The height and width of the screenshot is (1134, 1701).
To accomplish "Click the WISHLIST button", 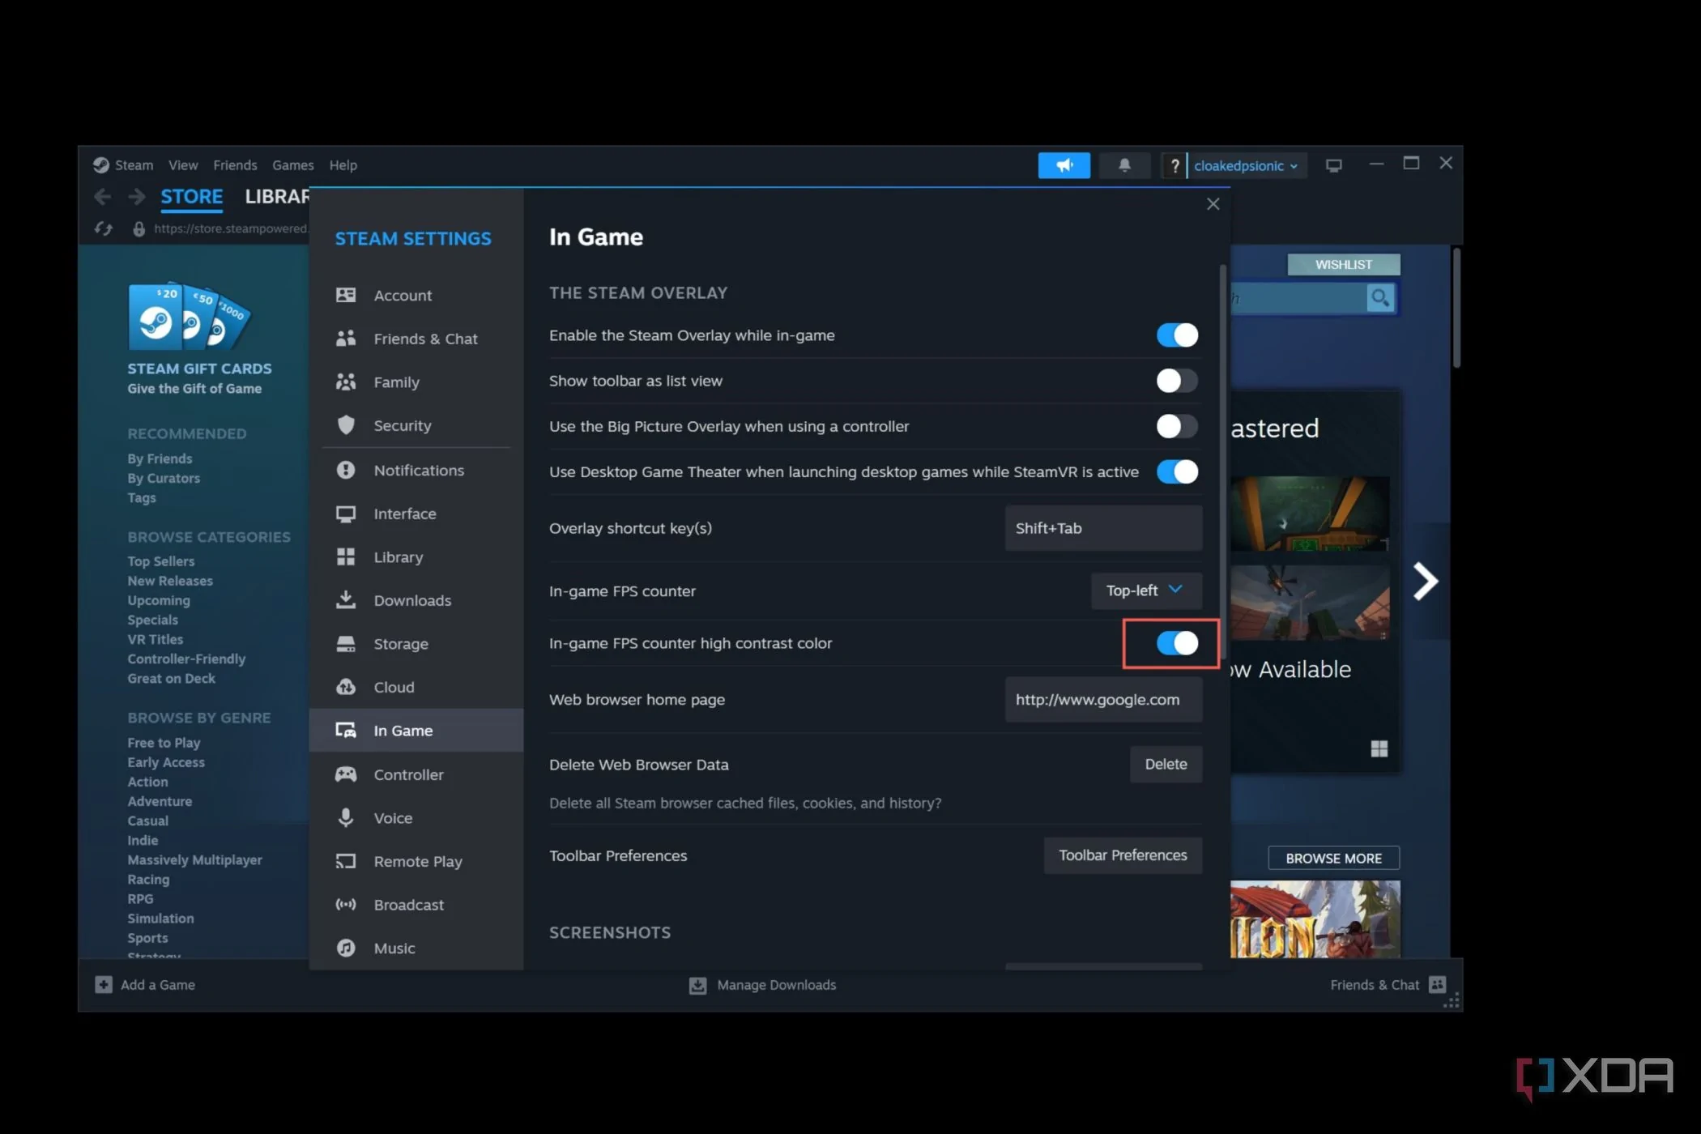I will [1344, 265].
